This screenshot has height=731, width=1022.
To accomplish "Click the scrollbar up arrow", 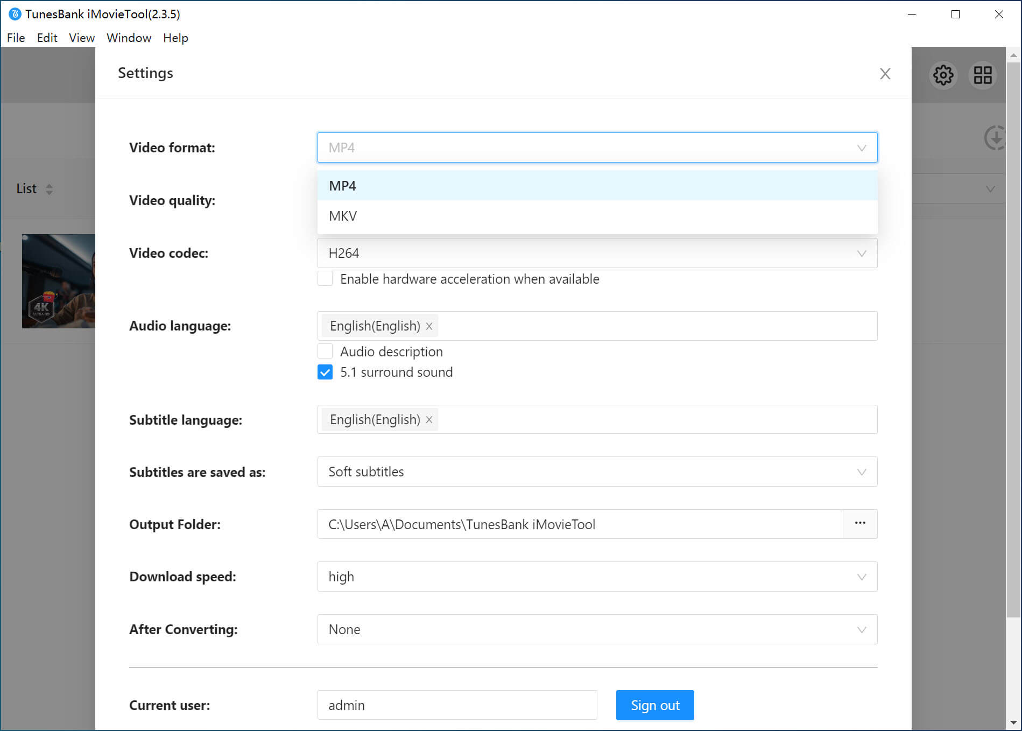I will click(1013, 55).
